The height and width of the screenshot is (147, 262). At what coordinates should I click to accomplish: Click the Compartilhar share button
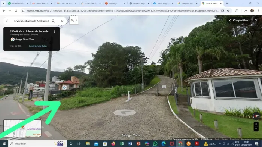(x=238, y=20)
